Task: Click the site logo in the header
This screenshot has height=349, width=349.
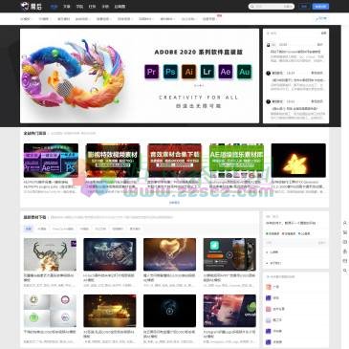Action: click(x=32, y=6)
